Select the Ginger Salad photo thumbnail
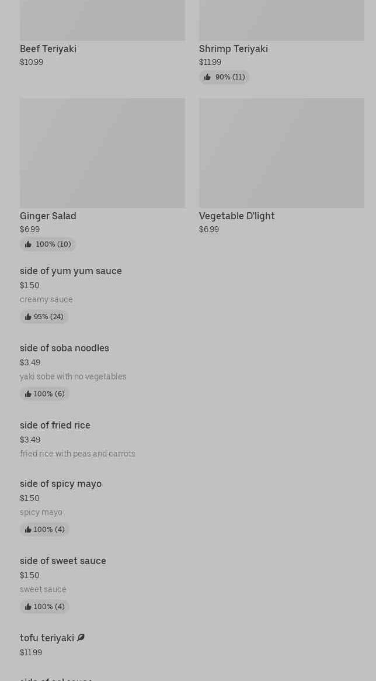The width and height of the screenshot is (376, 681). click(102, 153)
